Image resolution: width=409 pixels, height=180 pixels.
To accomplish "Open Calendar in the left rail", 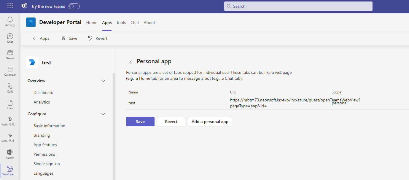I will click(10, 71).
